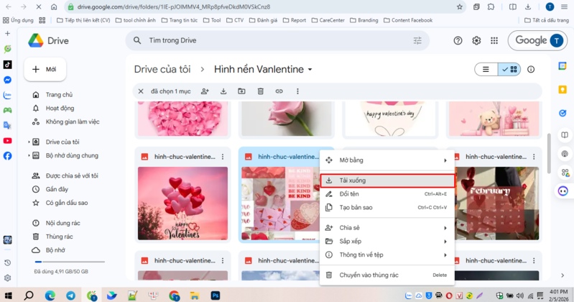
Task: Click the Google Drive logo
Action: click(x=36, y=40)
